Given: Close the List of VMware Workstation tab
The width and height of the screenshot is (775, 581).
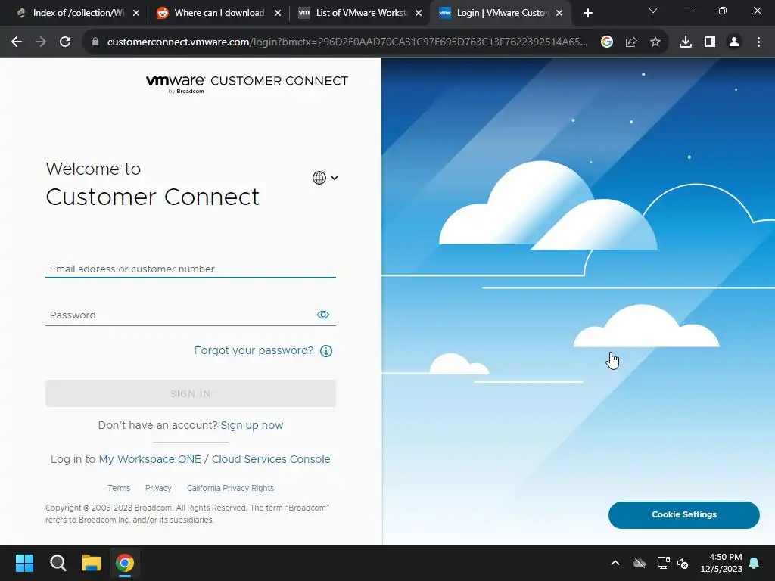Looking at the screenshot, I should pyautogui.click(x=419, y=14).
